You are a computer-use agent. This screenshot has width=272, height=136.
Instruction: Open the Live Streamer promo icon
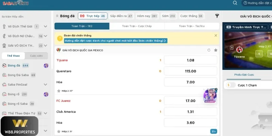click(210, 96)
